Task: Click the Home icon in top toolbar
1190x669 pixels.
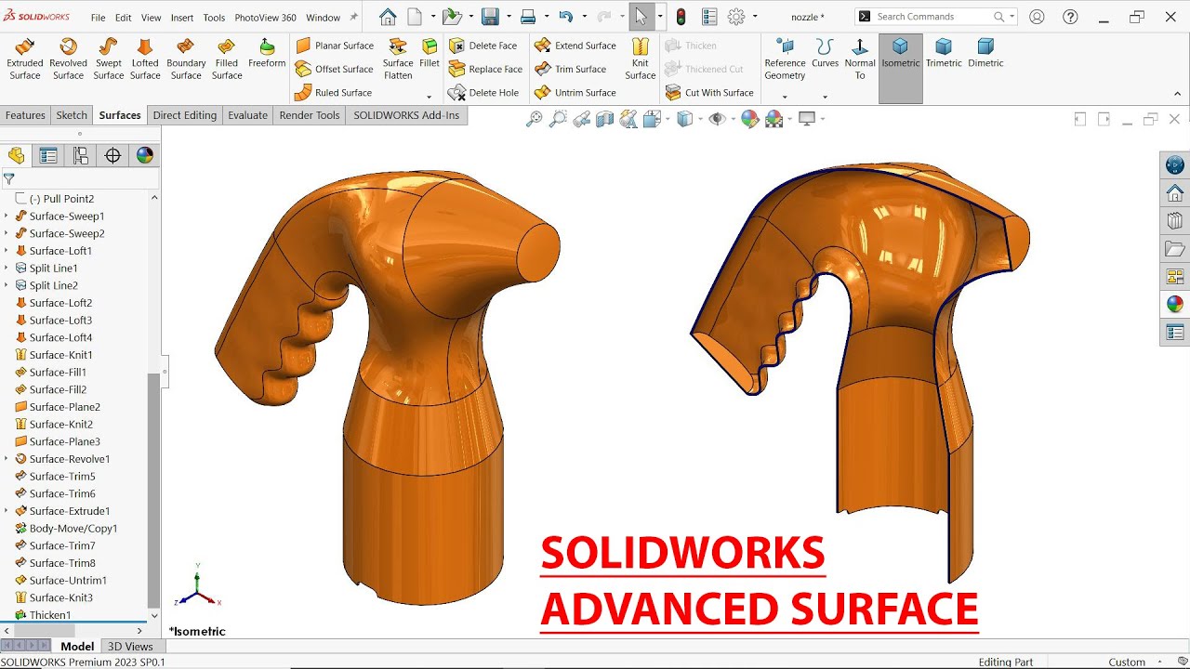Action: coord(388,17)
